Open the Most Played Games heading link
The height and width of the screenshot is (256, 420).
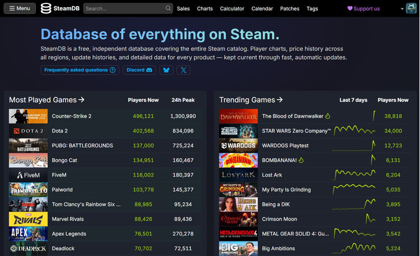point(46,99)
